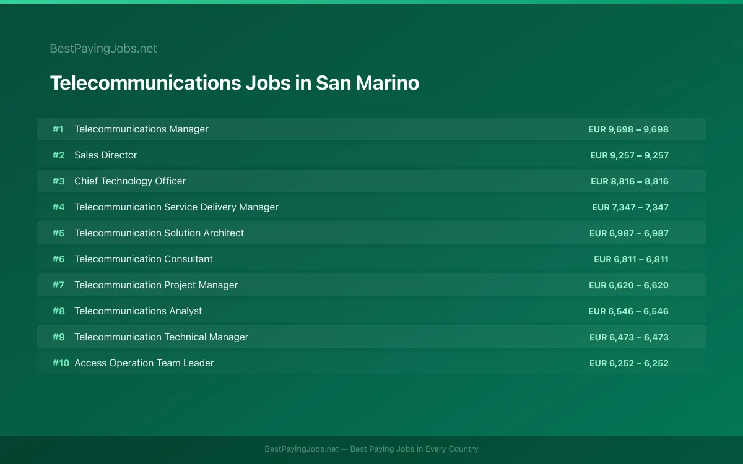Click rank number #8

tap(58, 311)
